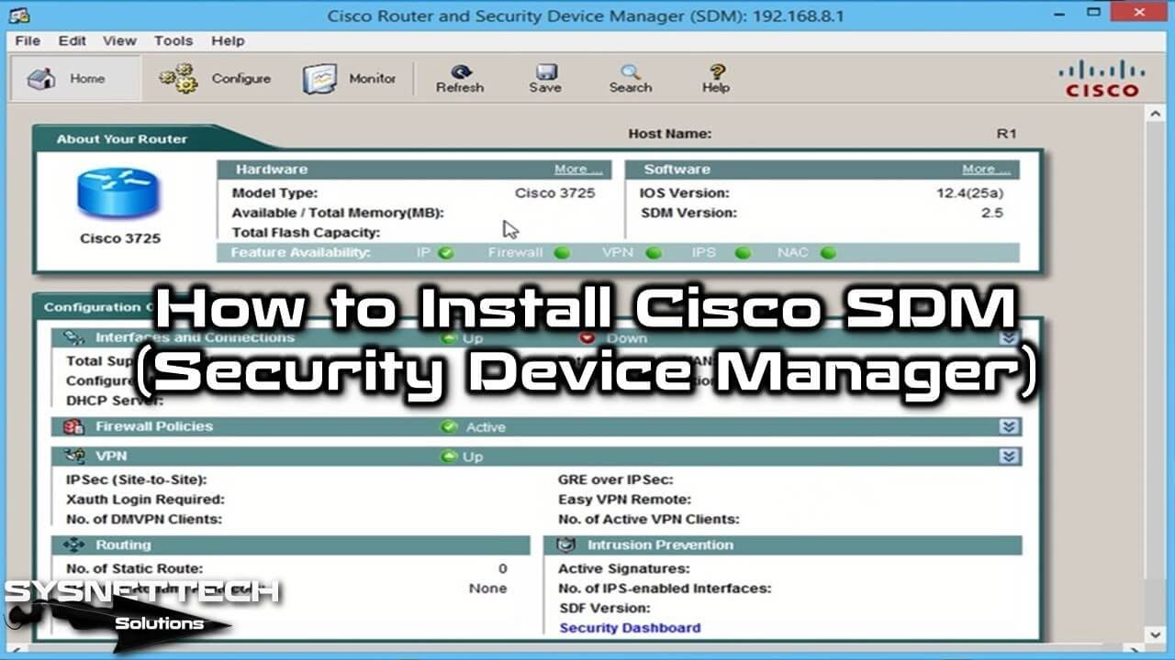Click the Firewall Policies Active status icon
The height and width of the screenshot is (660, 1175).
click(x=449, y=427)
